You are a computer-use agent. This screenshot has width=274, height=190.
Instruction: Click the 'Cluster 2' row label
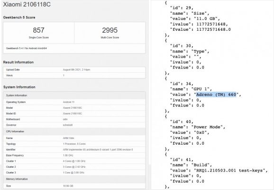(11, 167)
